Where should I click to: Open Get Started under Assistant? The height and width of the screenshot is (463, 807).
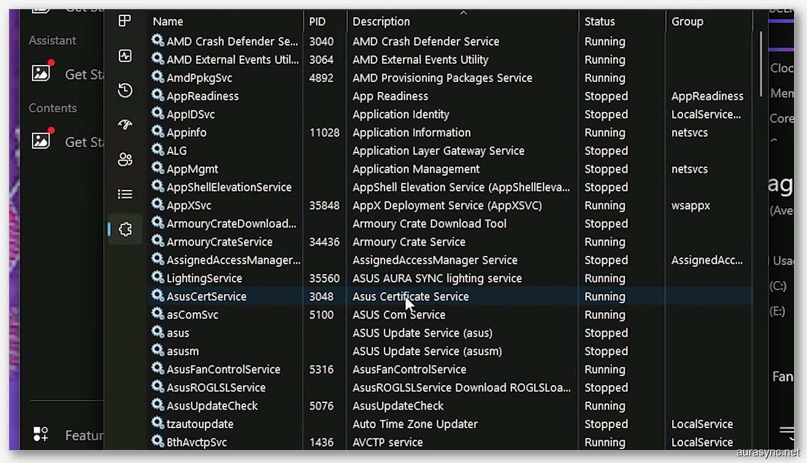tap(86, 74)
